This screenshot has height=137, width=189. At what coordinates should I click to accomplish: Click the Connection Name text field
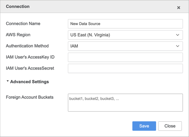pyautogui.click(x=125, y=24)
